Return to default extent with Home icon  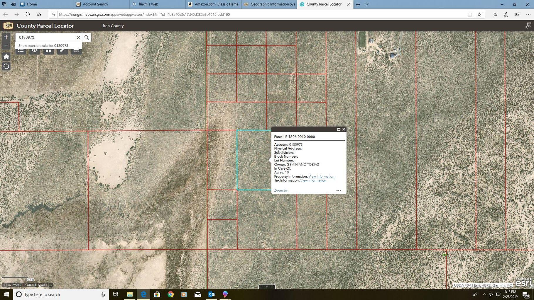(x=6, y=56)
